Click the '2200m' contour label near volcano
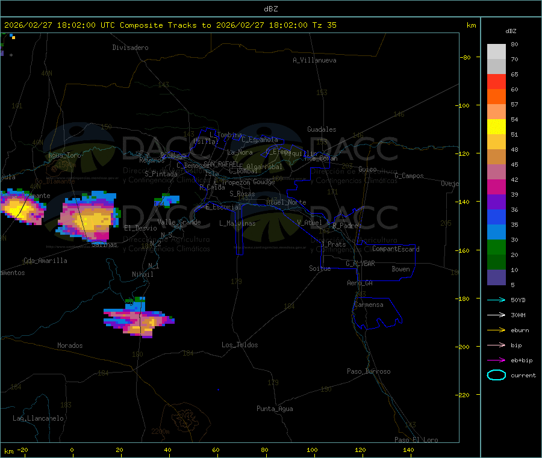The image size is (542, 458). [x=160, y=432]
